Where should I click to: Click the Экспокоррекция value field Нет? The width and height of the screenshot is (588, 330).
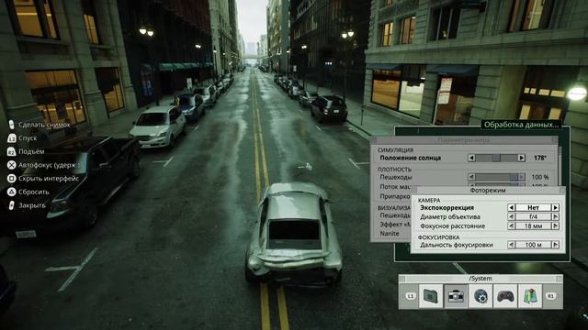tap(533, 207)
